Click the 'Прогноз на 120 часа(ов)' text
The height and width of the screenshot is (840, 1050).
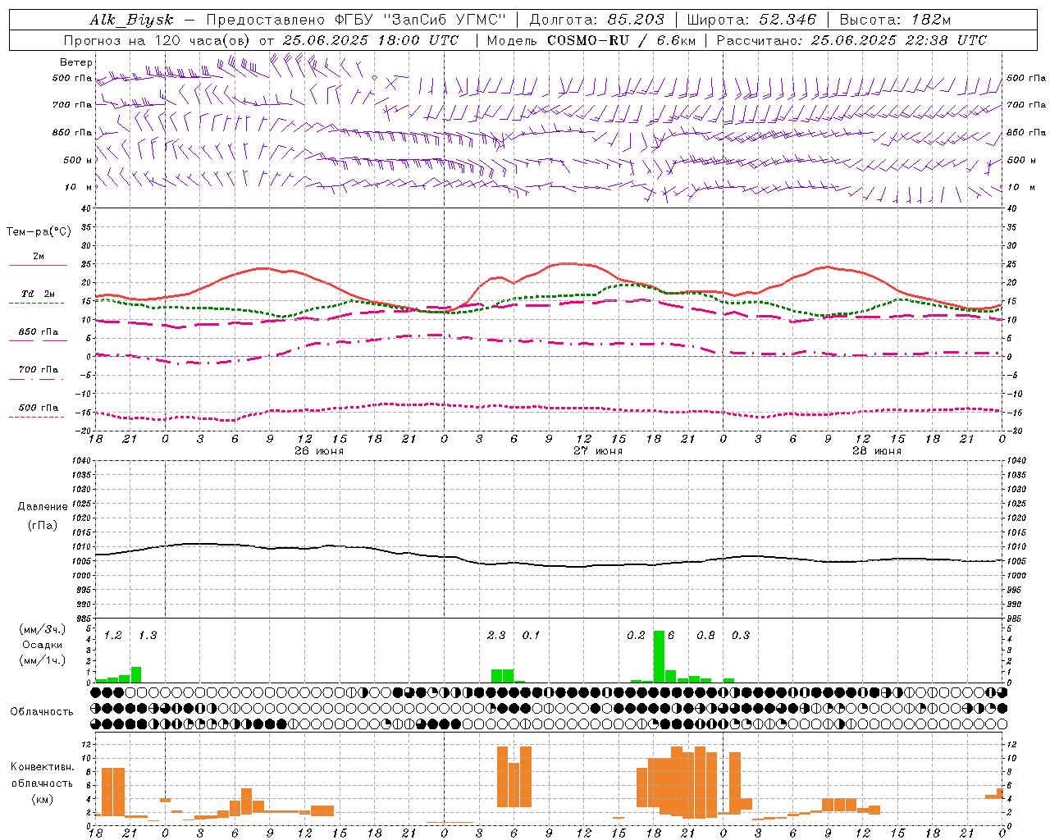click(x=156, y=40)
